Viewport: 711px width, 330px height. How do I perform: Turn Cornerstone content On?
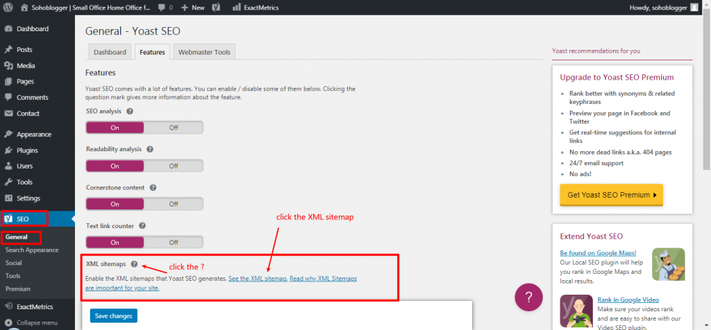[115, 204]
